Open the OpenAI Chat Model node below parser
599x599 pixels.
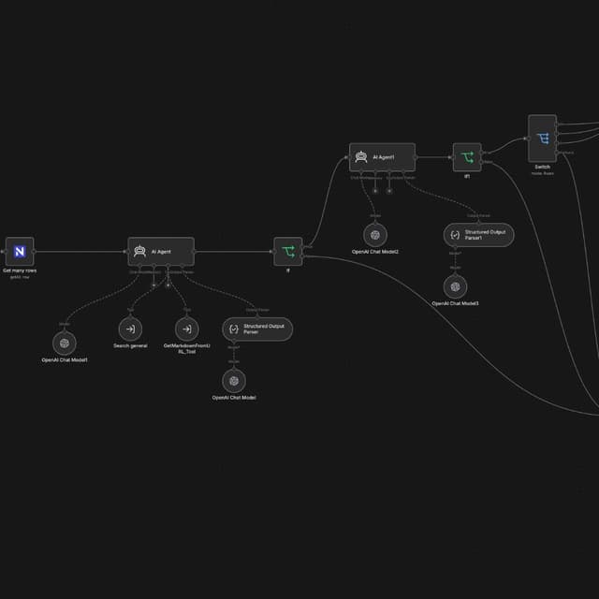(x=234, y=381)
